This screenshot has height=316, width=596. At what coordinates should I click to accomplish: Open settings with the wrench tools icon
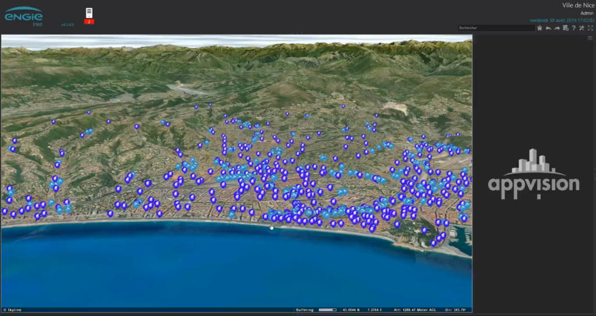point(581,28)
